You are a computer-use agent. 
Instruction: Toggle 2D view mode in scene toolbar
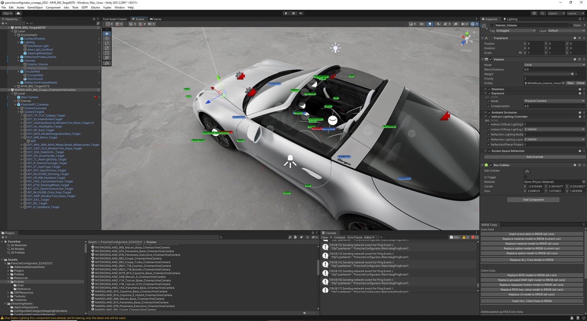pos(422,24)
